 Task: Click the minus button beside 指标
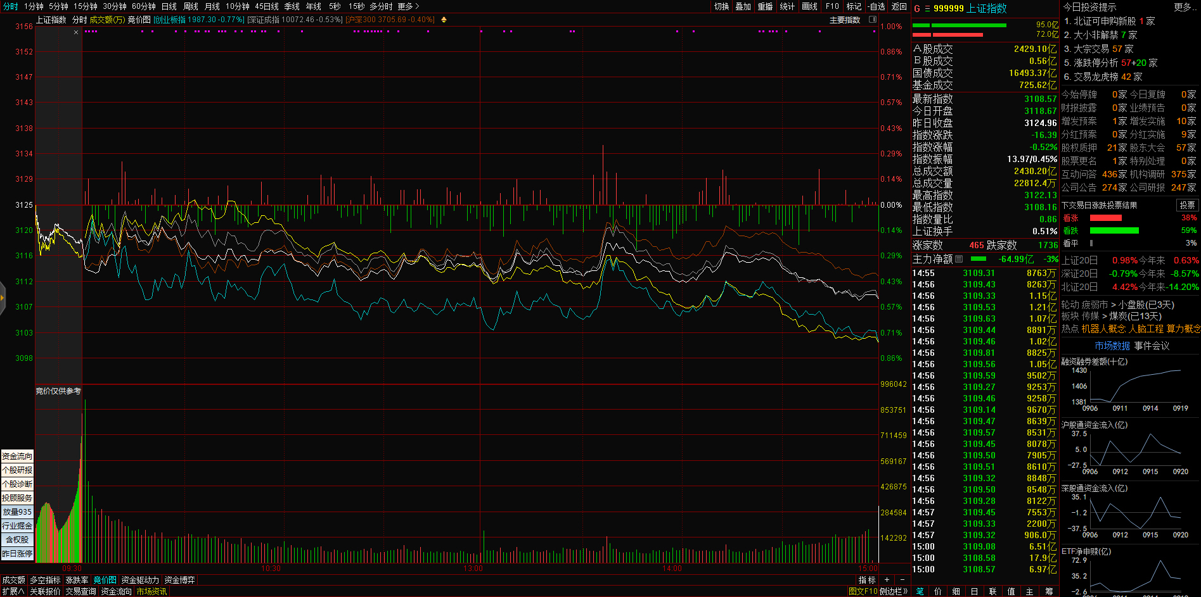902,580
